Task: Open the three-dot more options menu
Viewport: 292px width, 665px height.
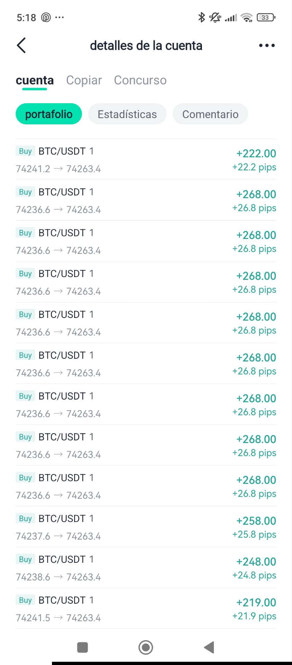Action: pos(267,45)
